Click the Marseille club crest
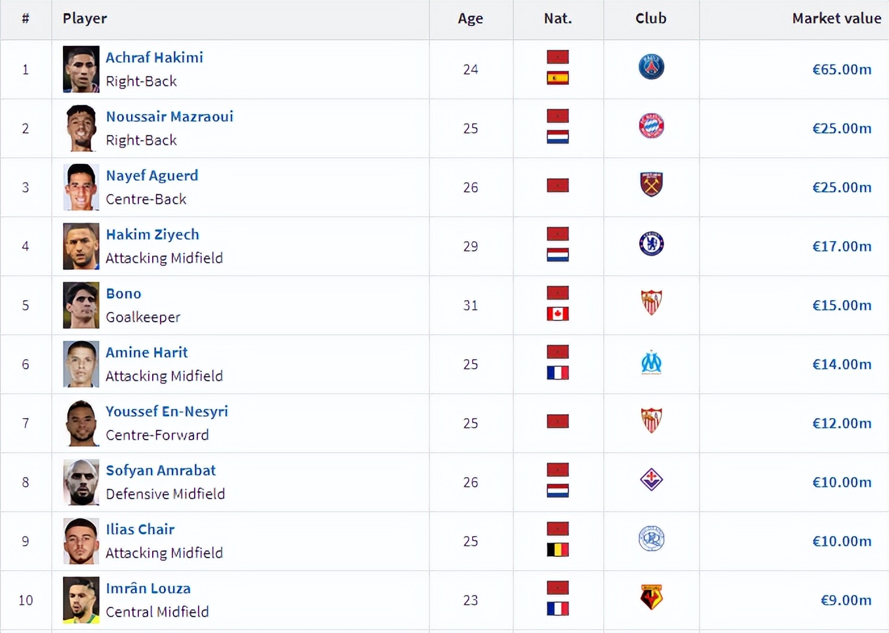This screenshot has width=889, height=633. 651,362
